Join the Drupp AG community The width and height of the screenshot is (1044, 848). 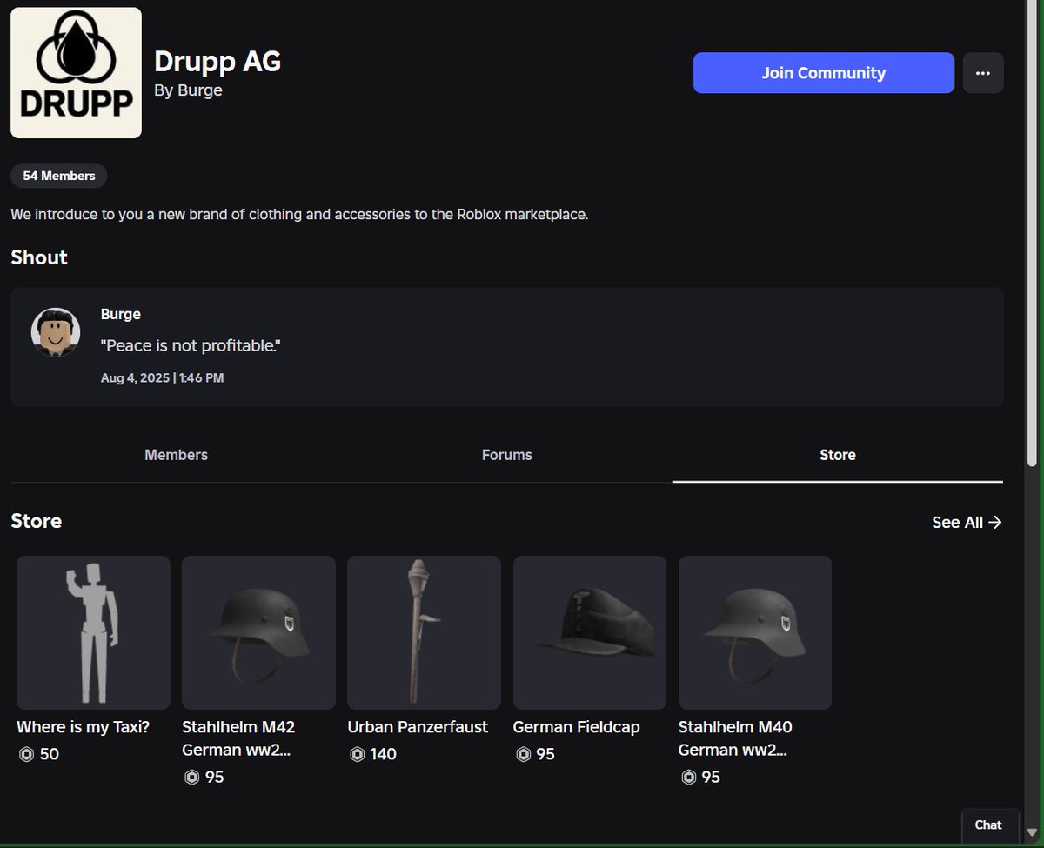(x=824, y=73)
